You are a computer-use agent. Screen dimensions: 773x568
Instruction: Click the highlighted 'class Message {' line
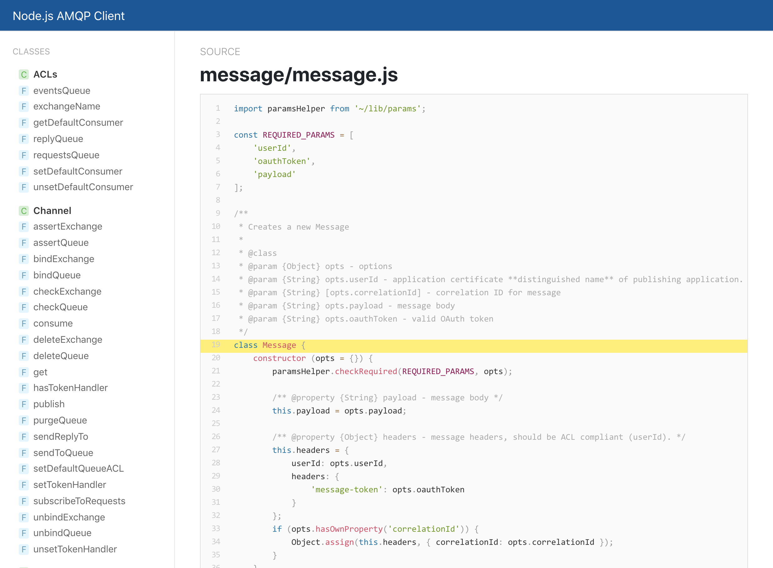coord(474,346)
